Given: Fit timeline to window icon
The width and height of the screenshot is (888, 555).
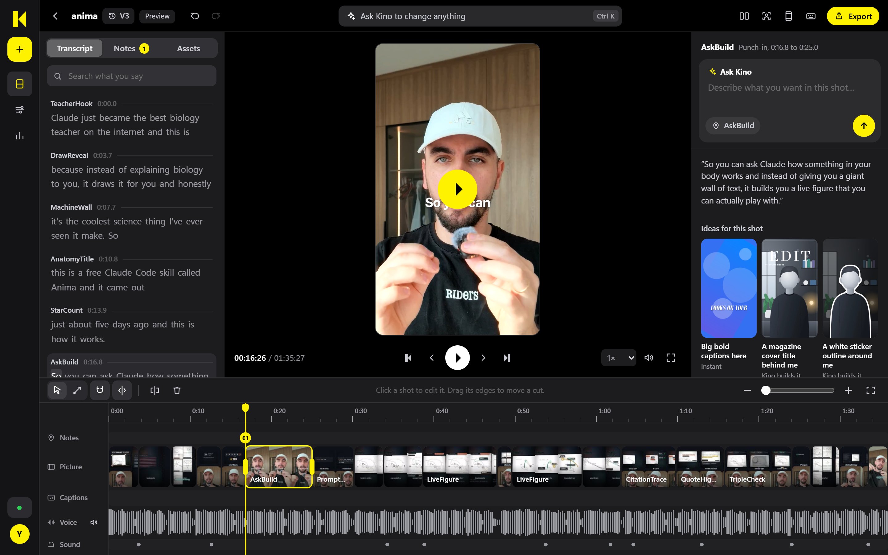Looking at the screenshot, I should pos(871,390).
